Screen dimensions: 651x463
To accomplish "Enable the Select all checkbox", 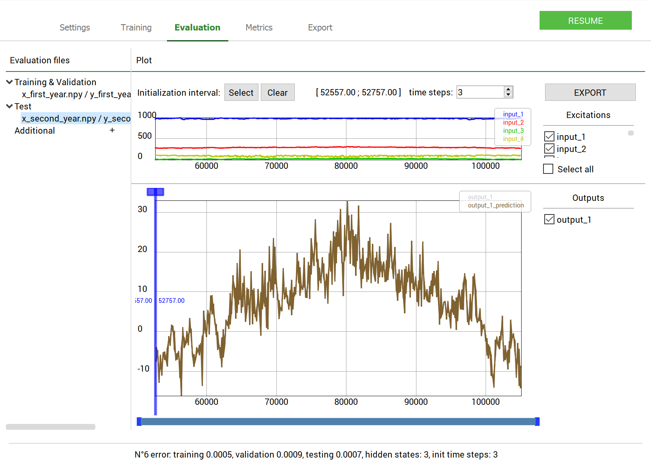I will point(548,169).
